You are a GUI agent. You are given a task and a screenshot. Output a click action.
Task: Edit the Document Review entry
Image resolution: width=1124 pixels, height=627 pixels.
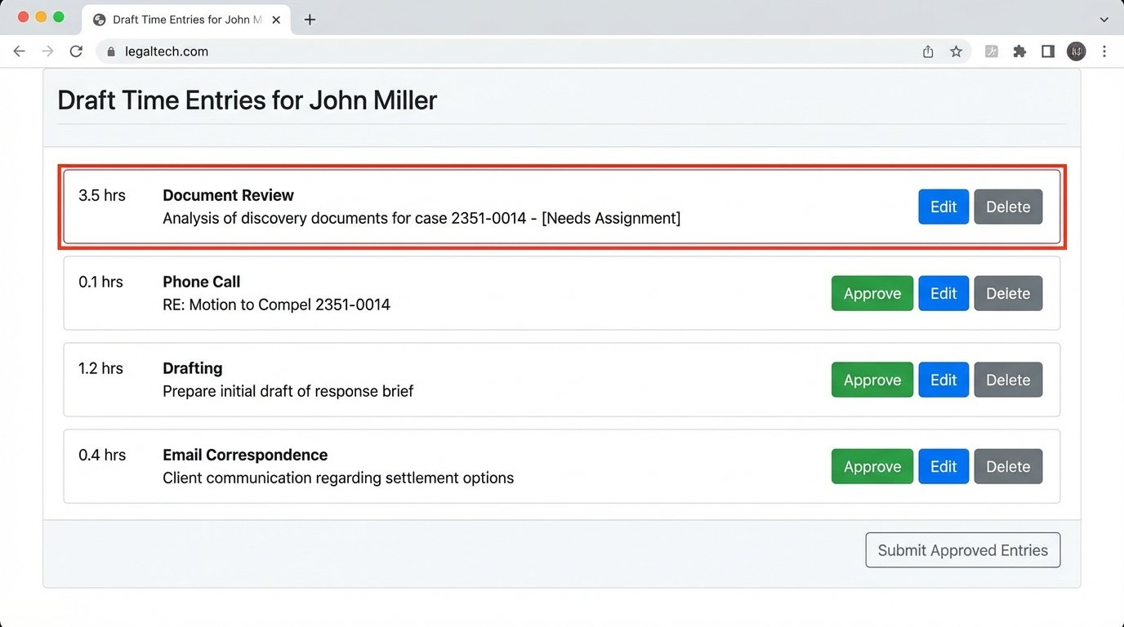943,207
